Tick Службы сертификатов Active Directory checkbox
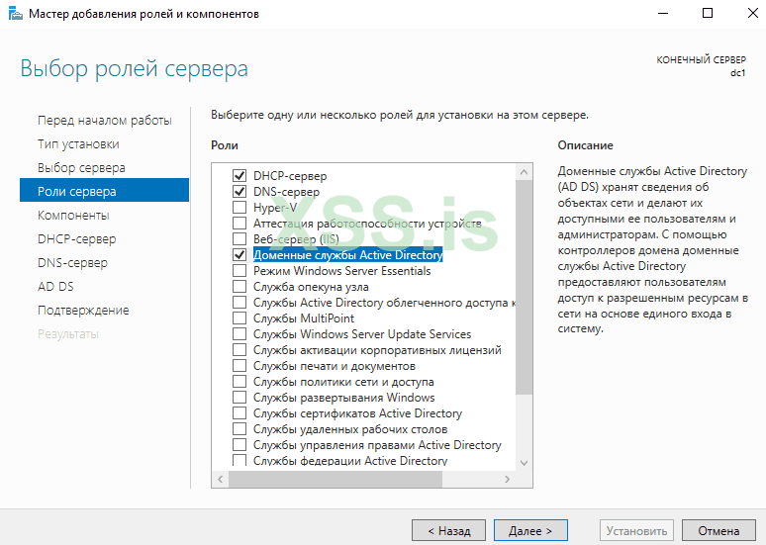Screen dimensions: 766x545 point(239,413)
